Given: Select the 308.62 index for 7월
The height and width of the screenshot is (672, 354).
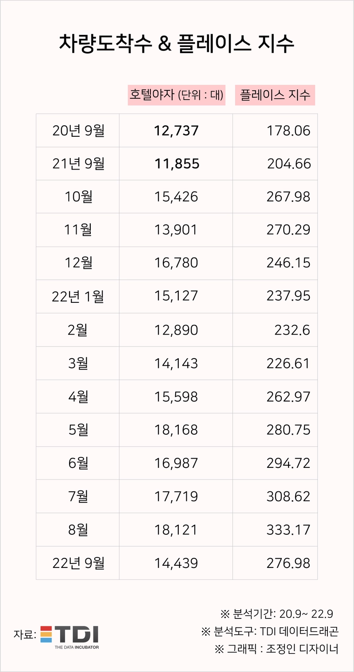Looking at the screenshot, I should (x=289, y=496).
